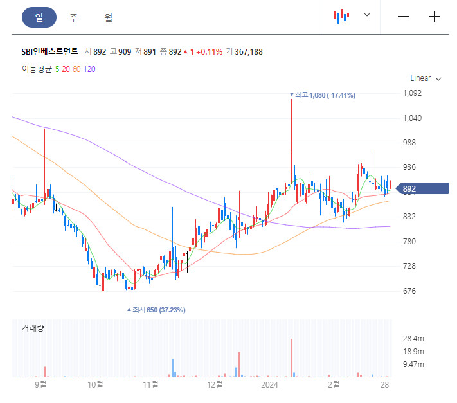Click the candlestick chart type icon
The image size is (457, 403).
click(x=341, y=16)
